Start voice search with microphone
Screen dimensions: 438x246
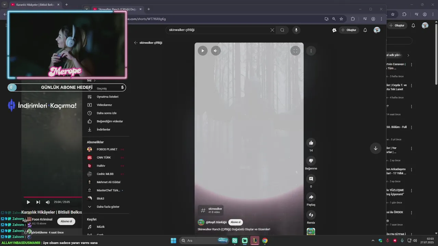click(x=296, y=30)
